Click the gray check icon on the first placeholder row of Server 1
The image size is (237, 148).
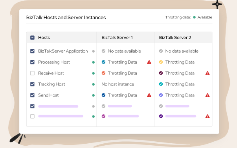point(103,106)
